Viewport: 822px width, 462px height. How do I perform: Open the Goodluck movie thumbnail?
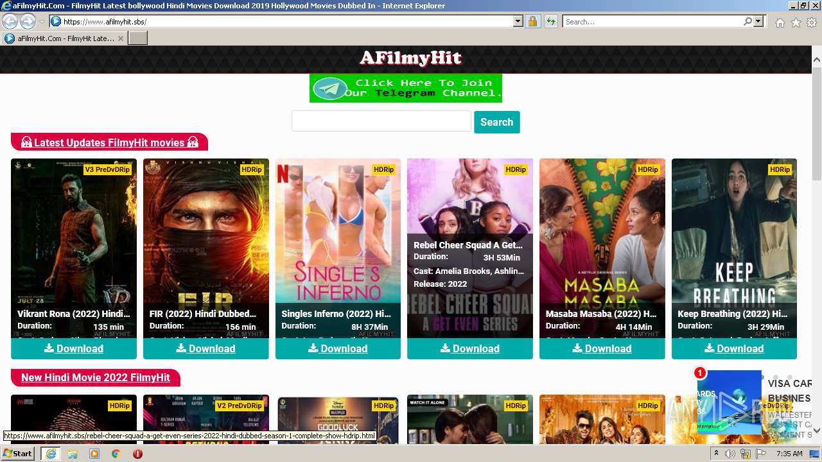point(338,420)
